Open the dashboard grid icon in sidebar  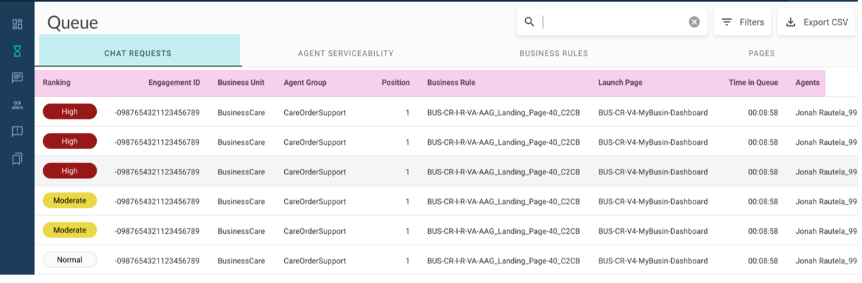(x=18, y=25)
